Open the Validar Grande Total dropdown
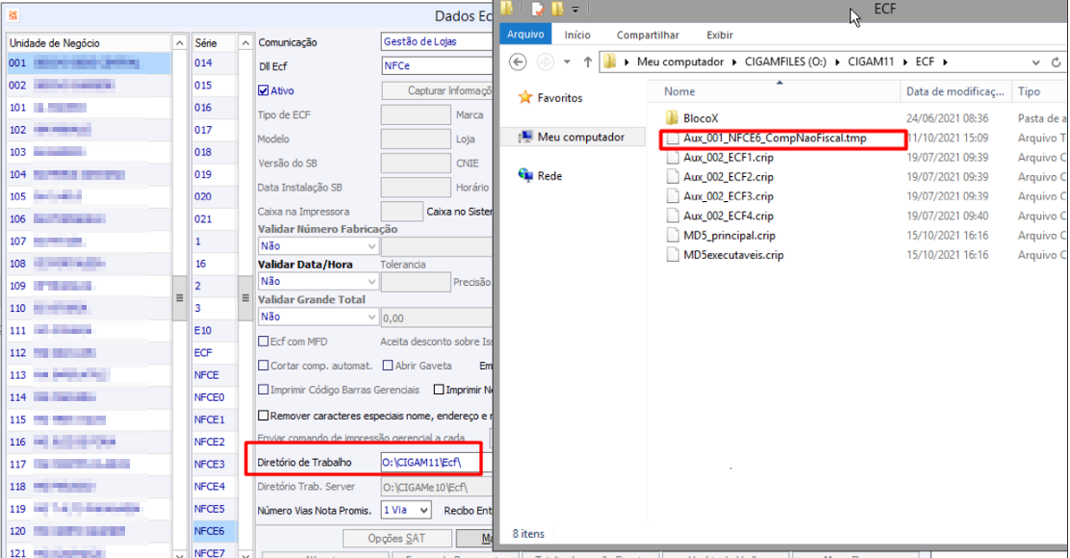 click(x=318, y=317)
